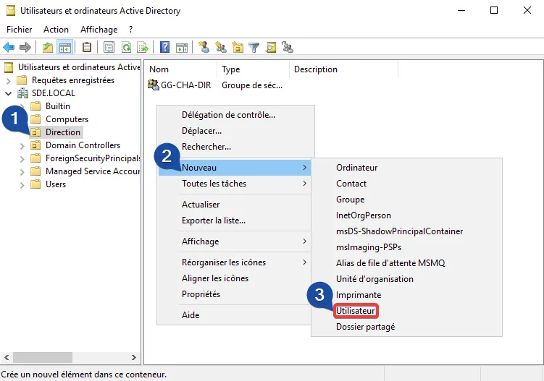Toggle the console tree pane icon
The height and width of the screenshot is (381, 544).
64,48
